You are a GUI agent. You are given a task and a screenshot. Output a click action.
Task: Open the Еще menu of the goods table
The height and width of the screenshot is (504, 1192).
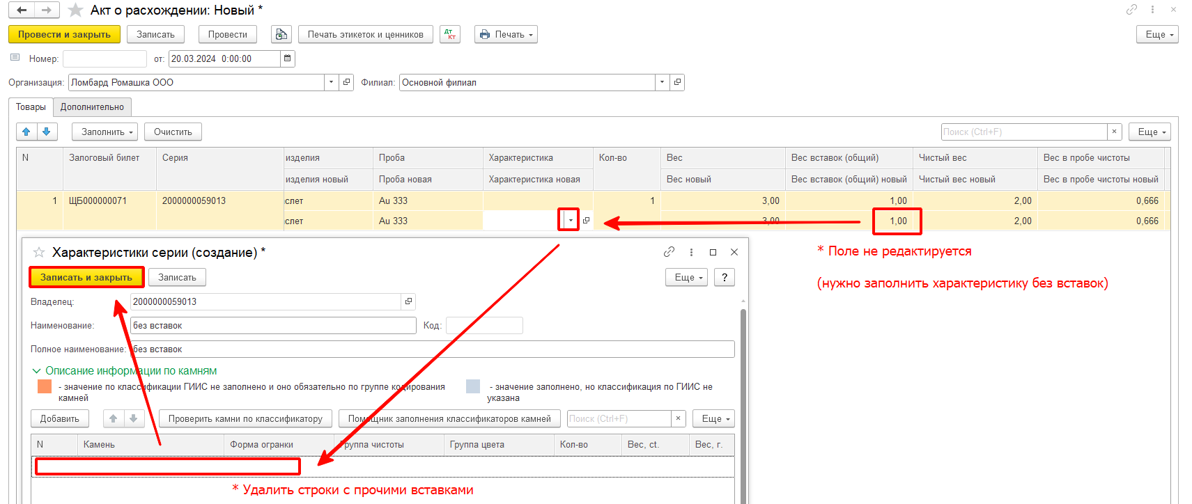[1150, 132]
